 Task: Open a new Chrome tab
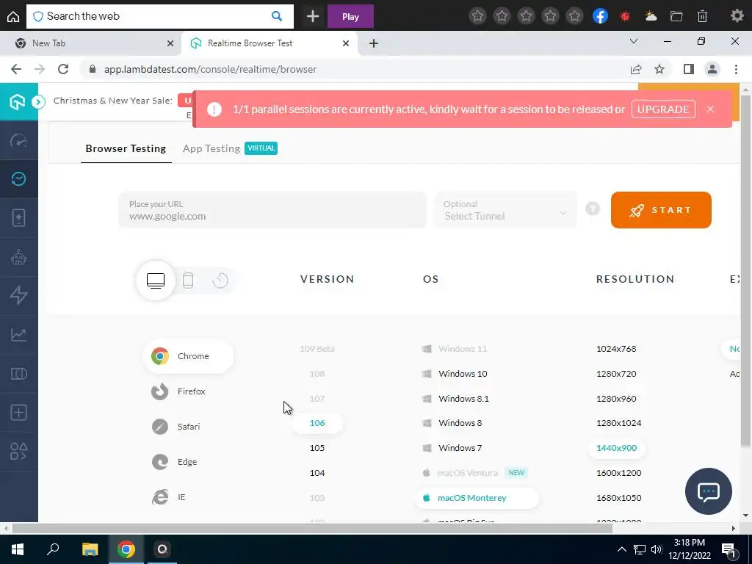click(x=374, y=43)
